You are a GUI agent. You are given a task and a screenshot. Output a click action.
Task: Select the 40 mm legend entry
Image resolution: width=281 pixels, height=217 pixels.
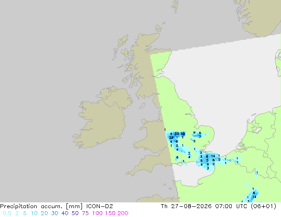point(65,213)
